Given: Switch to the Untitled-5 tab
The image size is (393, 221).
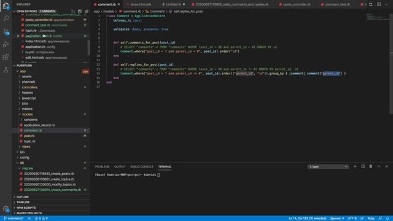Looking at the screenshot, I should point(173,4).
